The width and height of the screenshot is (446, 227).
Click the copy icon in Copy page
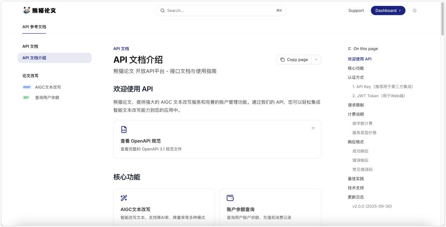(282, 60)
